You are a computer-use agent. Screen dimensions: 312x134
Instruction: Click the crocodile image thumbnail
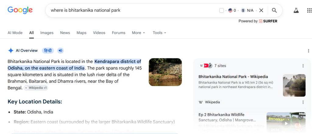coord(165,72)
